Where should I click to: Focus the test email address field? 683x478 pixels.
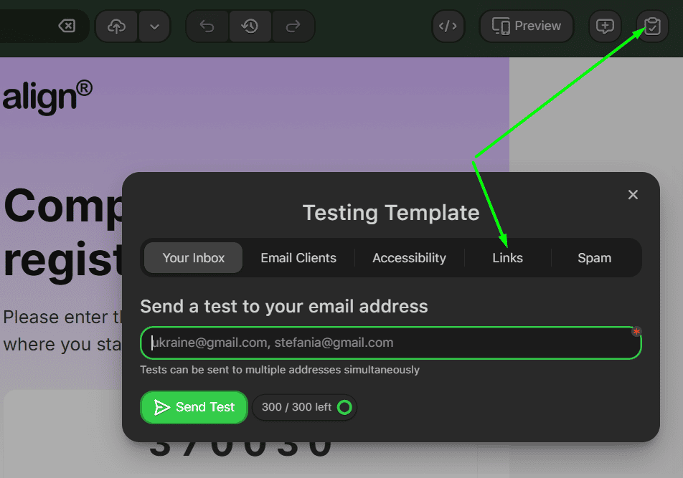click(391, 343)
